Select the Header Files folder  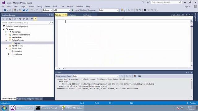(16, 38)
